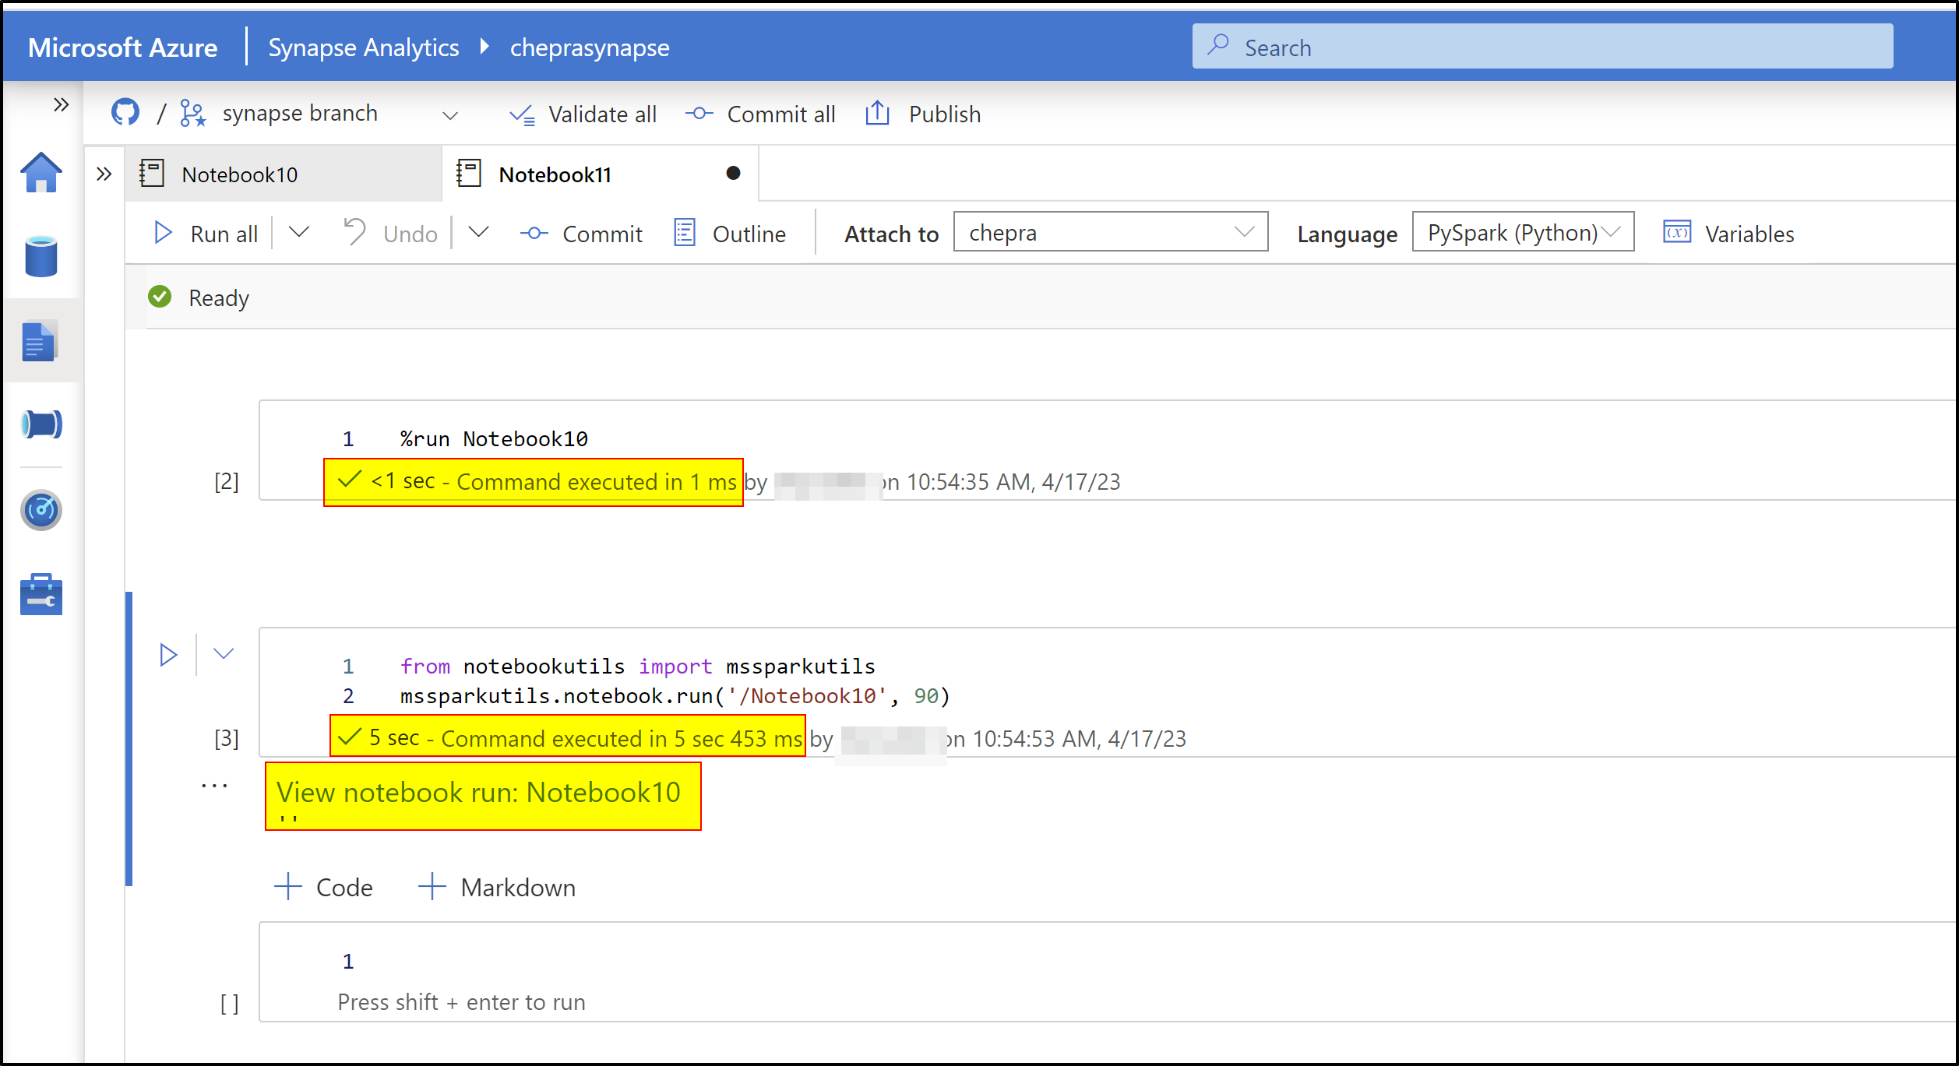Run the mssparkutils cell with play icon
Viewport: 1959px width, 1066px height.
167,654
